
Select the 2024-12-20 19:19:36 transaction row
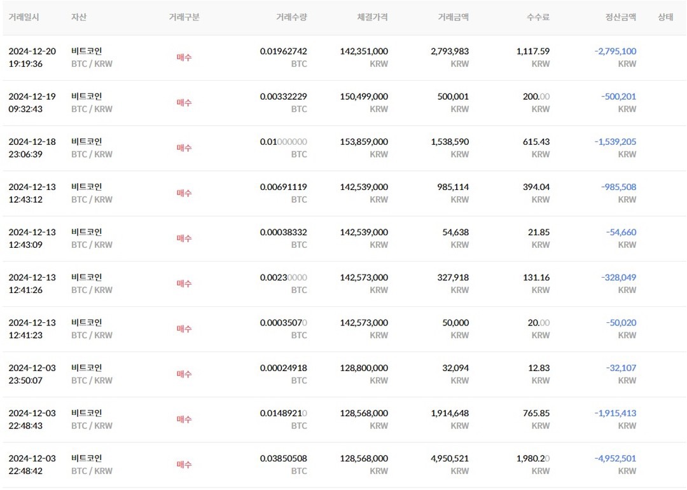(x=344, y=58)
